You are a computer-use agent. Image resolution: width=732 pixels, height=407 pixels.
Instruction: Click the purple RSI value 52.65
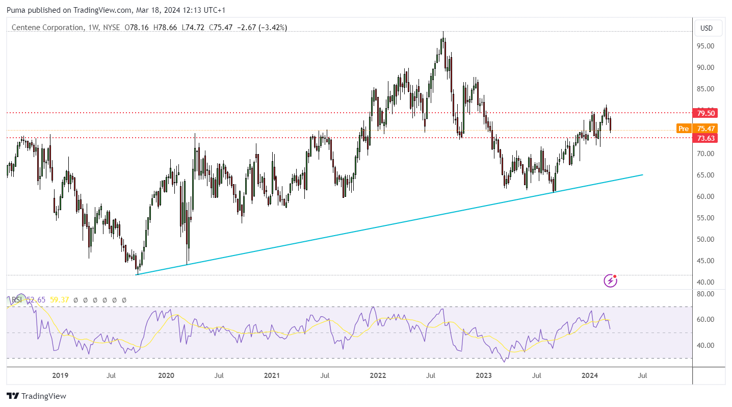(x=36, y=300)
